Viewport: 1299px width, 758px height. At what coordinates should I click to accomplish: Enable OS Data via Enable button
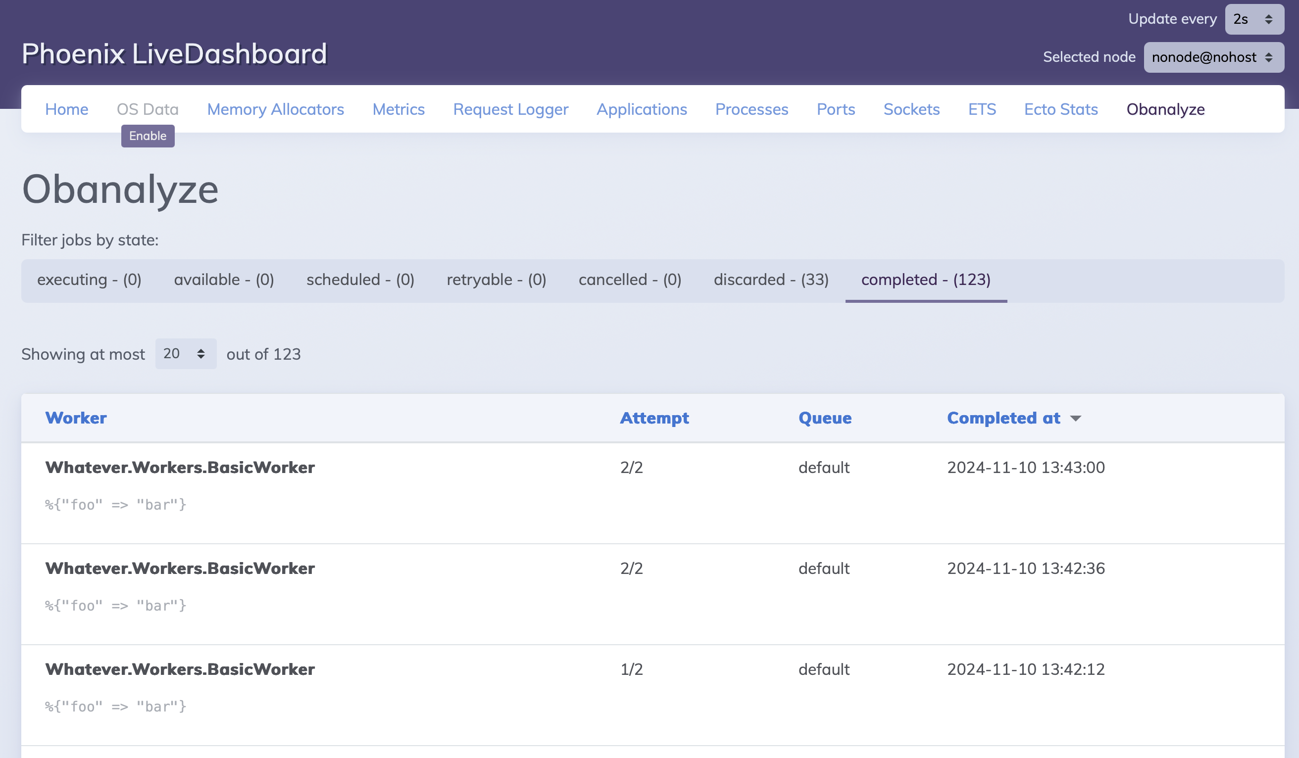pyautogui.click(x=148, y=136)
